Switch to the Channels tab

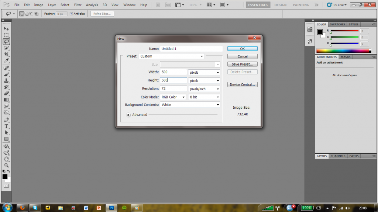point(338,156)
